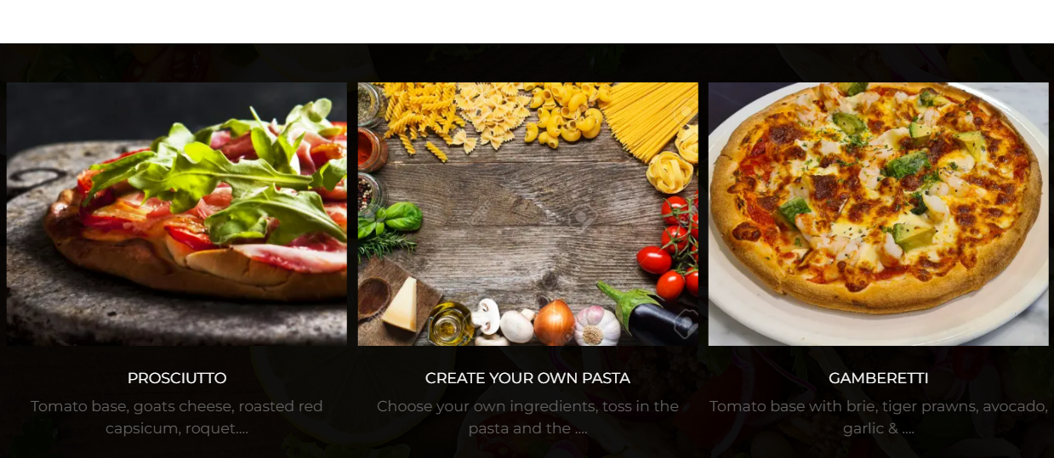
Task: Open the Gamberetti pizza photo
Action: pos(879,213)
